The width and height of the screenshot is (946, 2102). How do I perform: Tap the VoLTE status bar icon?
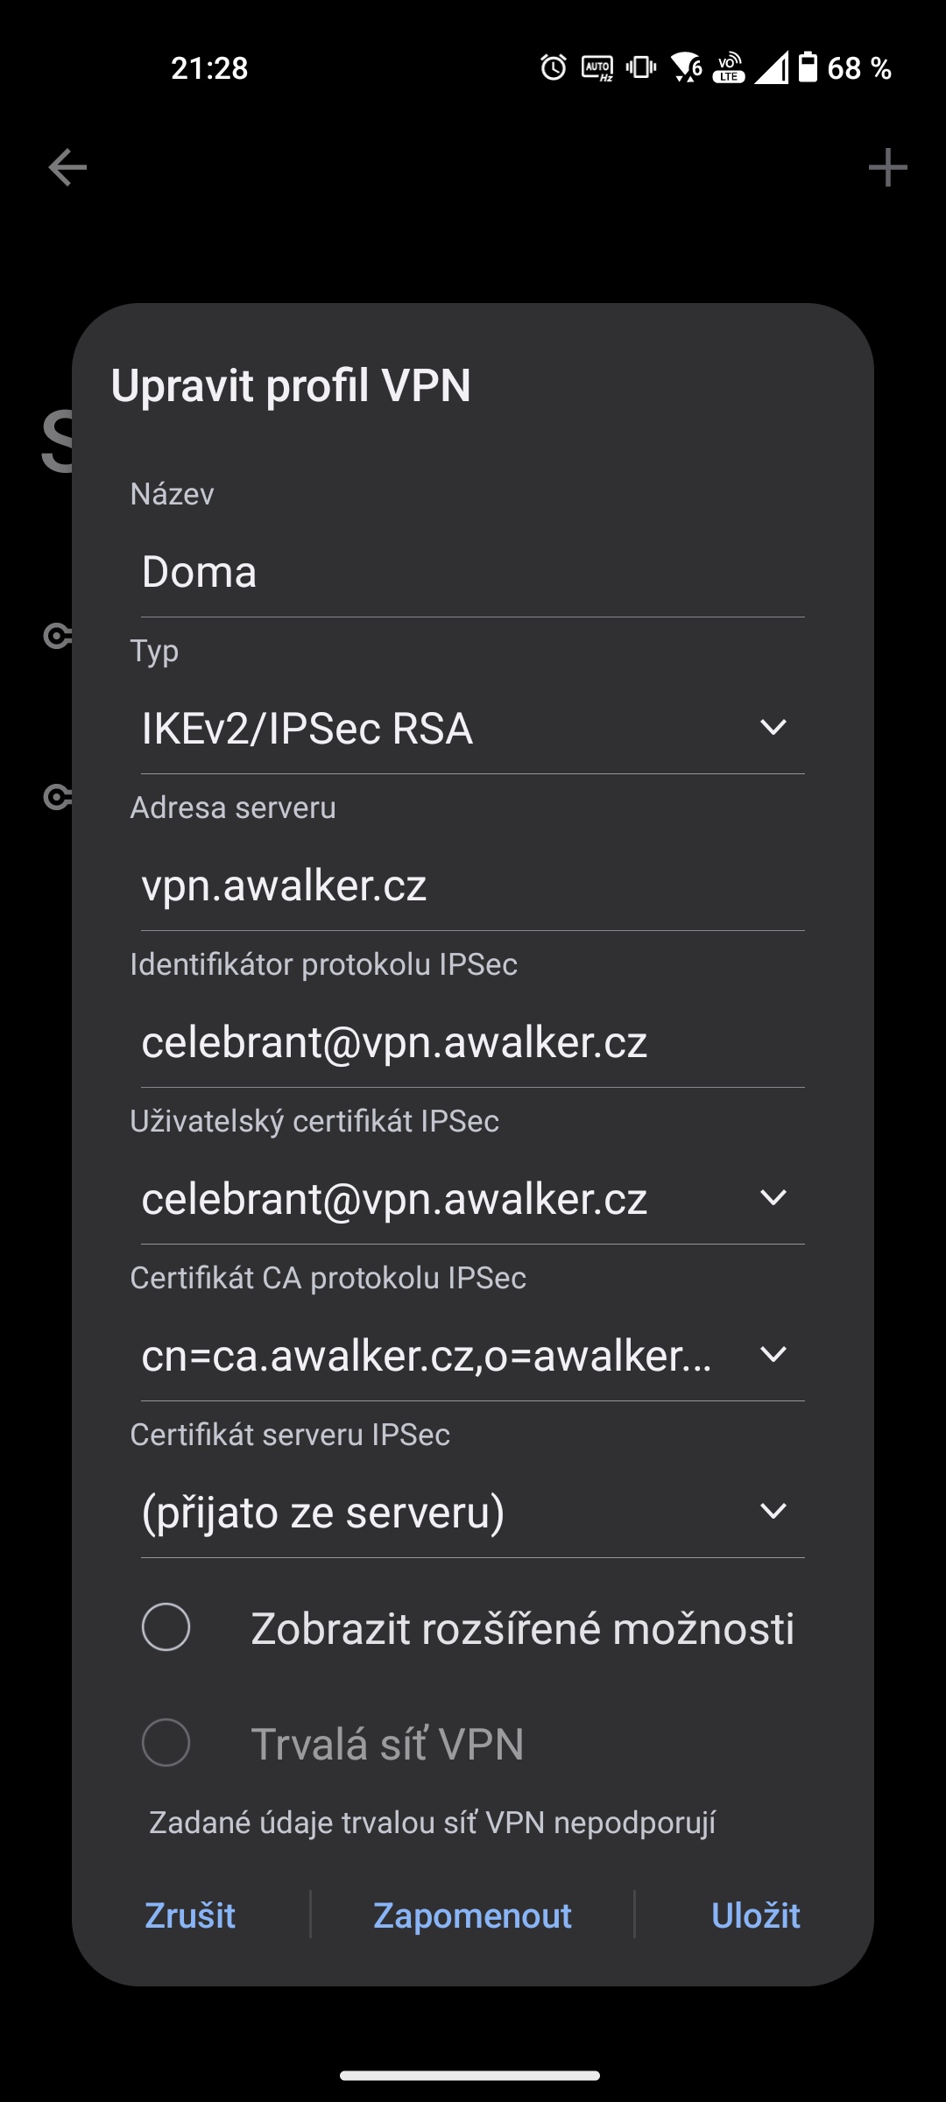tap(730, 68)
